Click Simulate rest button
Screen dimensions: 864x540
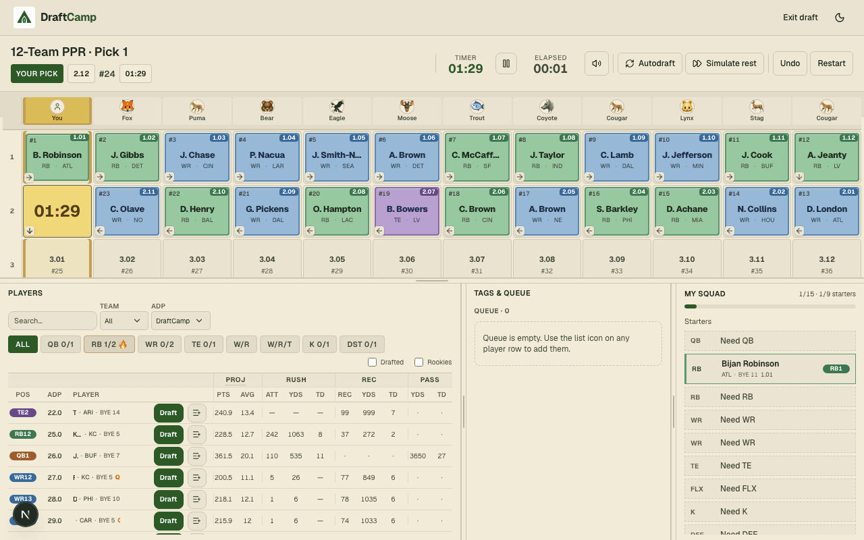(x=725, y=63)
